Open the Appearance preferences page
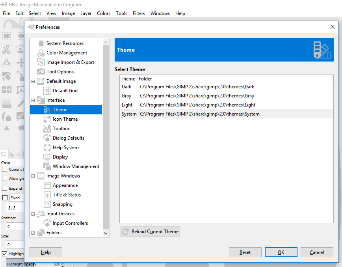Image resolution: width=342 pixels, height=267 pixels. 65,185
